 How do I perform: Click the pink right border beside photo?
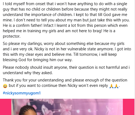pos(129,107)
